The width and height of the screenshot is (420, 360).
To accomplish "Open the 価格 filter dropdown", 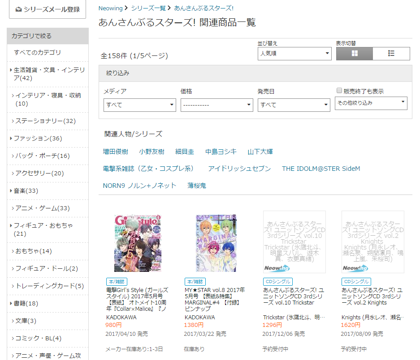I will [216, 105].
